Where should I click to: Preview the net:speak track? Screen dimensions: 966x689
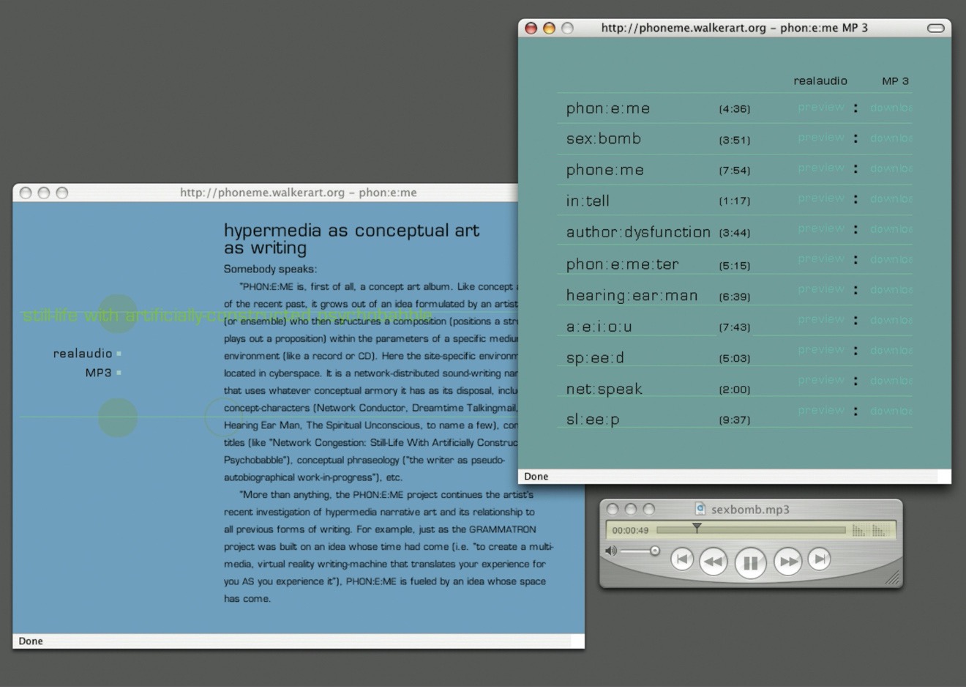(x=820, y=380)
